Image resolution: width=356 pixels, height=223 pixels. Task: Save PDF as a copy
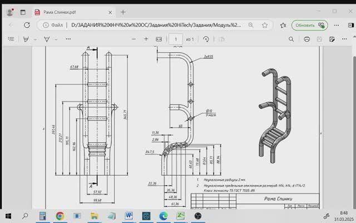click(x=332, y=39)
